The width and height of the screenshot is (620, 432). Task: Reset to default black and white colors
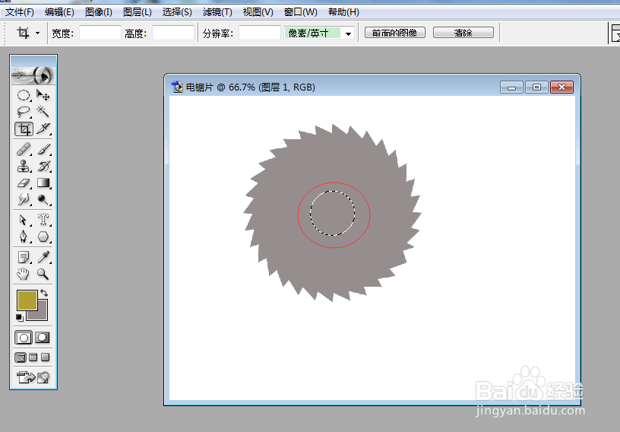click(x=20, y=317)
